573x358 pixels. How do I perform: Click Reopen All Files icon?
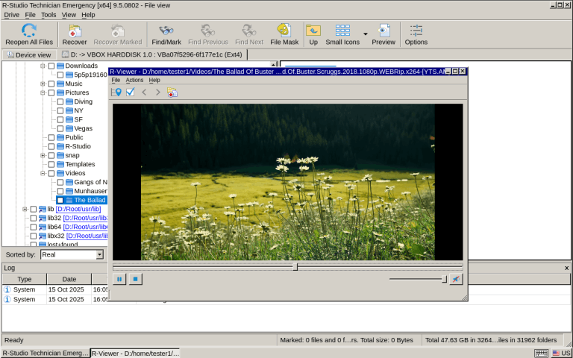coord(29,34)
